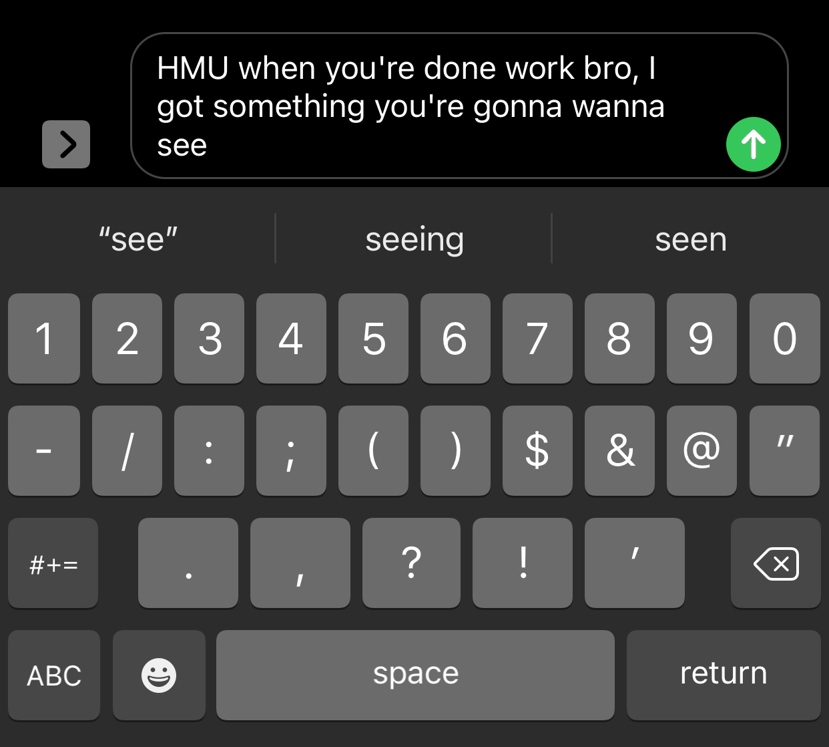The height and width of the screenshot is (747, 829).
Task: Open the emoji keyboard
Action: (x=159, y=676)
